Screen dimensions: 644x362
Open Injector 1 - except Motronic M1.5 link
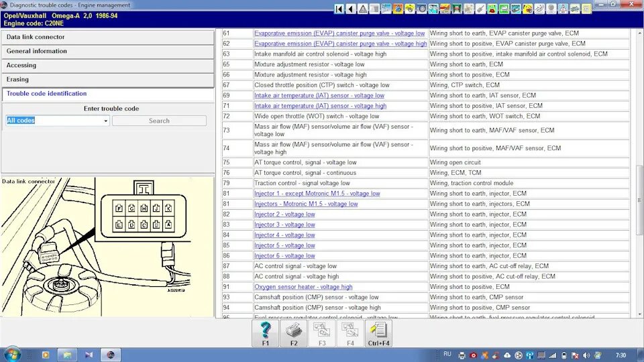(x=317, y=193)
